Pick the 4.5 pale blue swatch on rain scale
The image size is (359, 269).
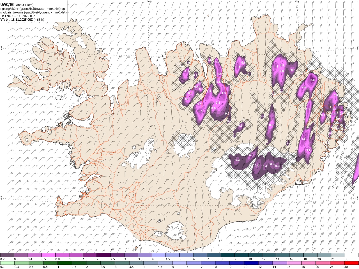165,263
